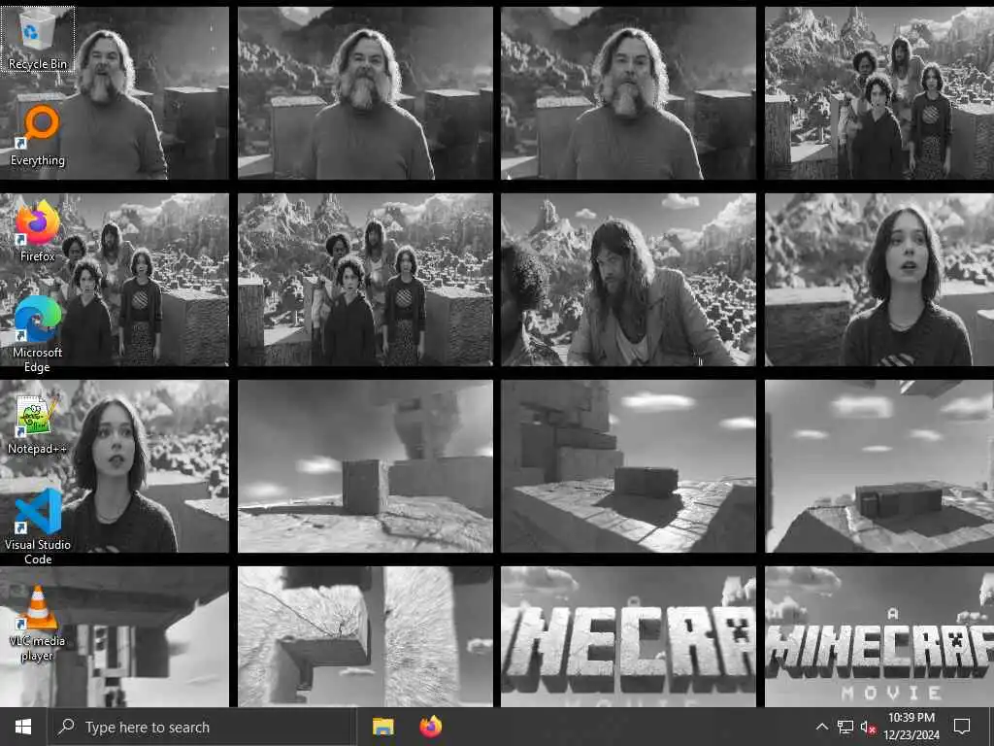The image size is (994, 746).
Task: Open the network status tray icon
Action: click(845, 727)
